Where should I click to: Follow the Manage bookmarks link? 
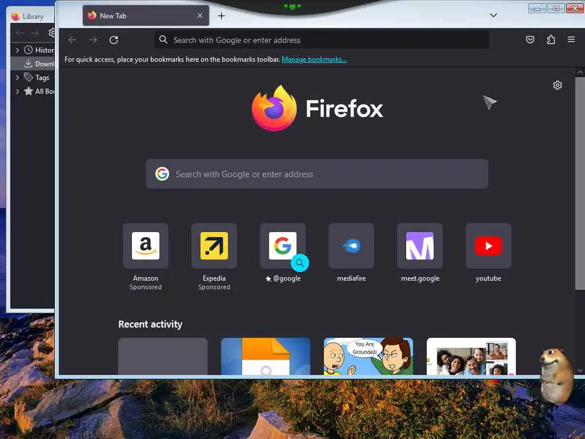coord(314,59)
